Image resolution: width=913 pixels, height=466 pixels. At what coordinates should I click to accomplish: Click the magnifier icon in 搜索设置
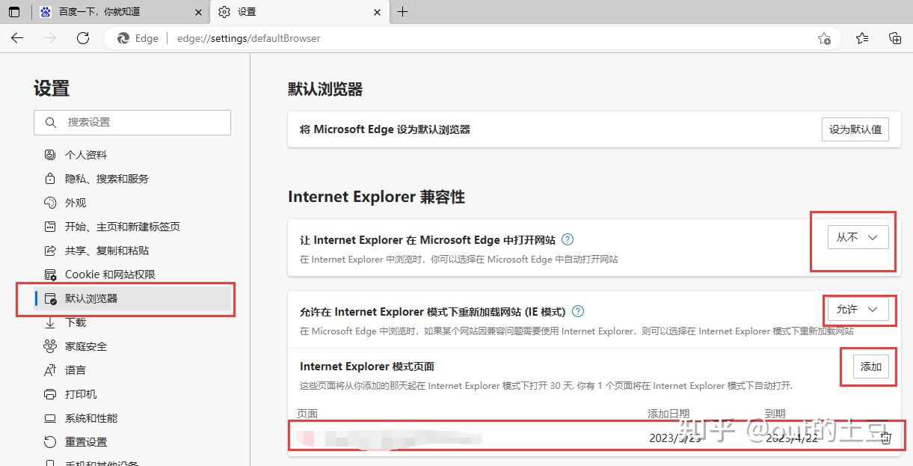coord(51,122)
